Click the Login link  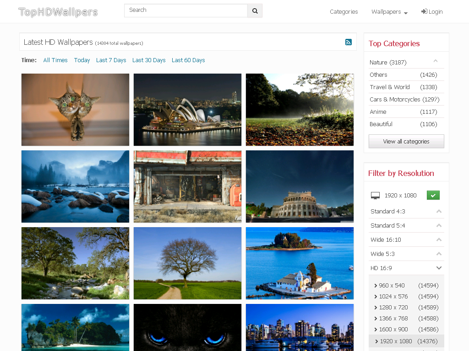coord(432,11)
